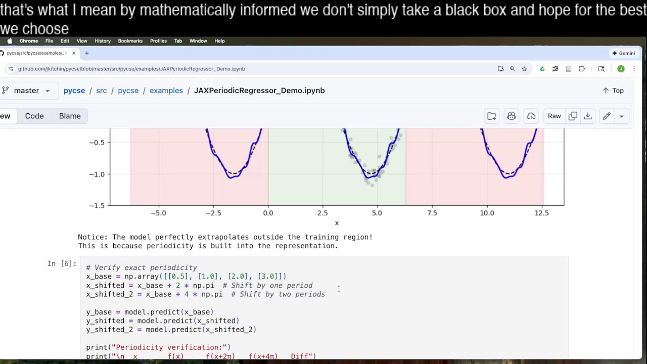Click the 'In [6]:' cell label
This screenshot has height=364, width=647.
point(62,263)
